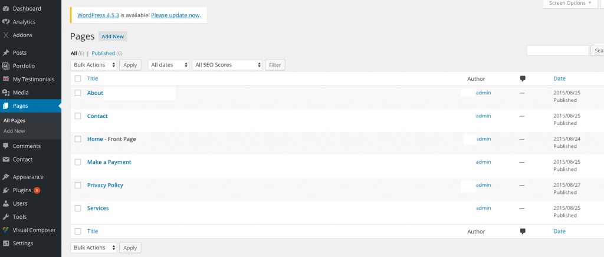The image size is (604, 257).
Task: Check the box beside About page
Action: [78, 93]
